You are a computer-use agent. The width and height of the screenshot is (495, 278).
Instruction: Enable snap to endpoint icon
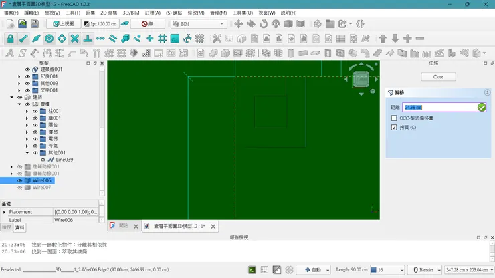tap(23, 39)
